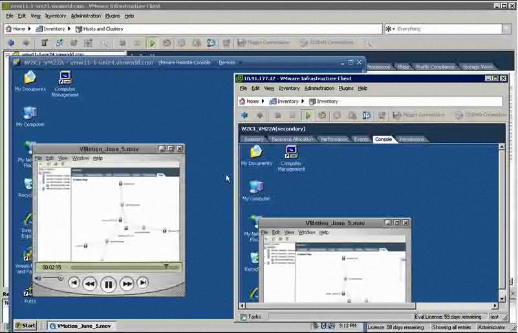Click VMotion_June_5.mov button on the guest taskbar
Viewport: 518px width, 333px height.
[80, 326]
